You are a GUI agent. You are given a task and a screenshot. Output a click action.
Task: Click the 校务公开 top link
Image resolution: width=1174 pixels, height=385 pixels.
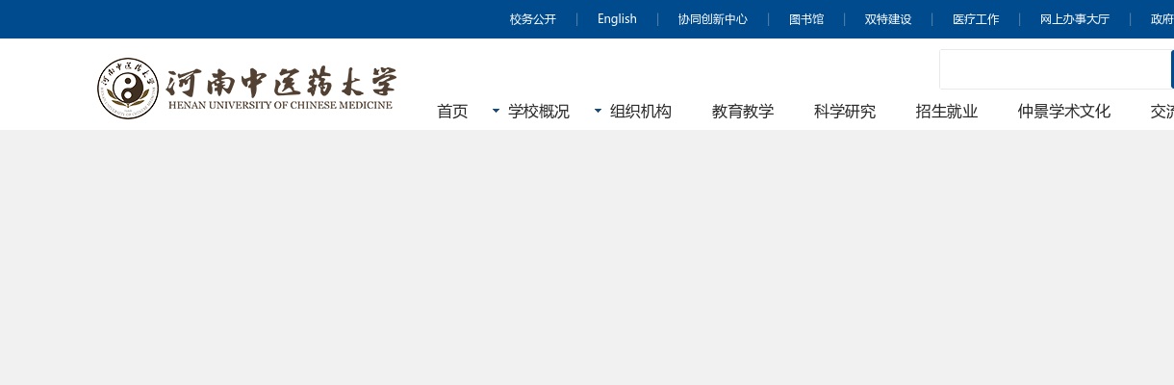point(533,19)
